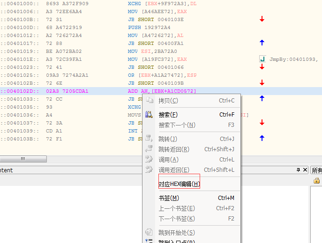Click hex bytes CD A1
The height and width of the screenshot is (243, 322).
point(54,131)
